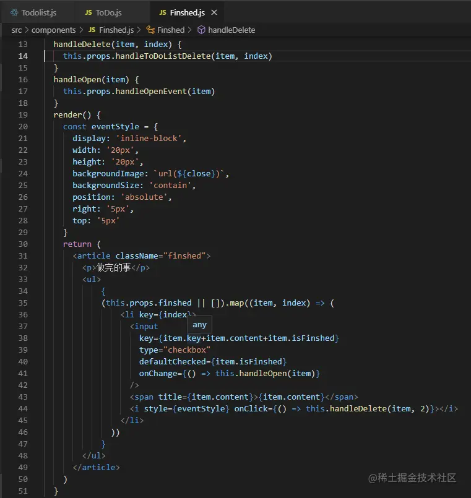Click the 'absolute' string value
Screen dimensions: 471x498
144,197
